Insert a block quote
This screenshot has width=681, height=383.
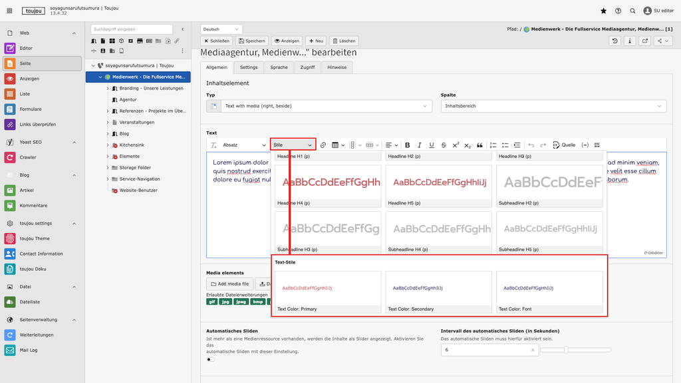click(x=479, y=145)
